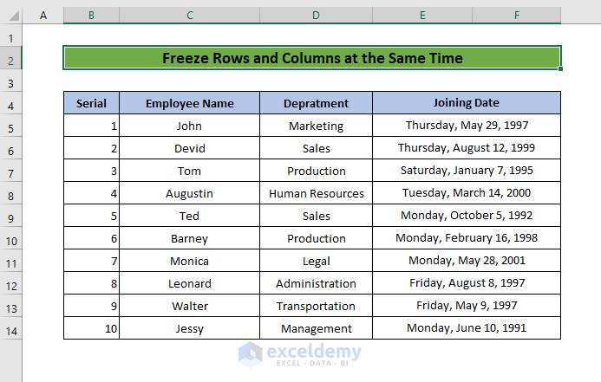Select the "Human Resources" cell
601x382 pixels.
(316, 193)
